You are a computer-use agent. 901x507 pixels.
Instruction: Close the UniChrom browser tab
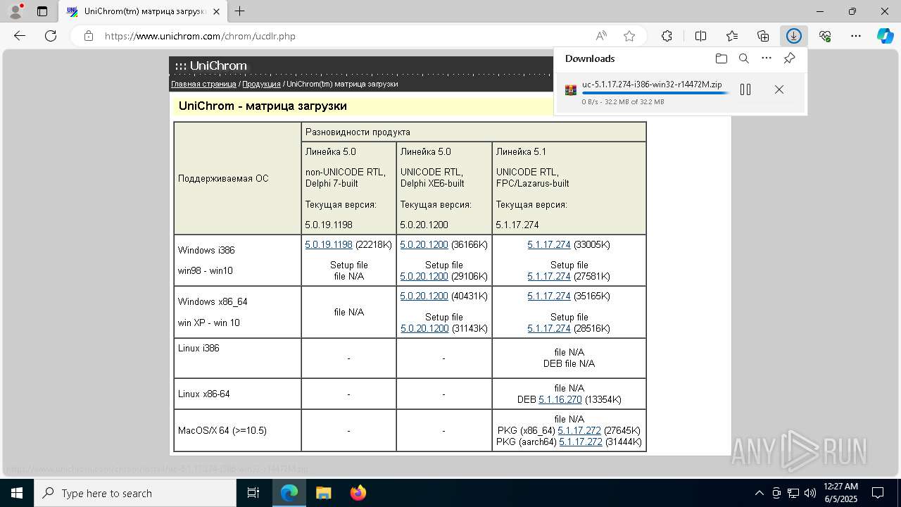[216, 11]
